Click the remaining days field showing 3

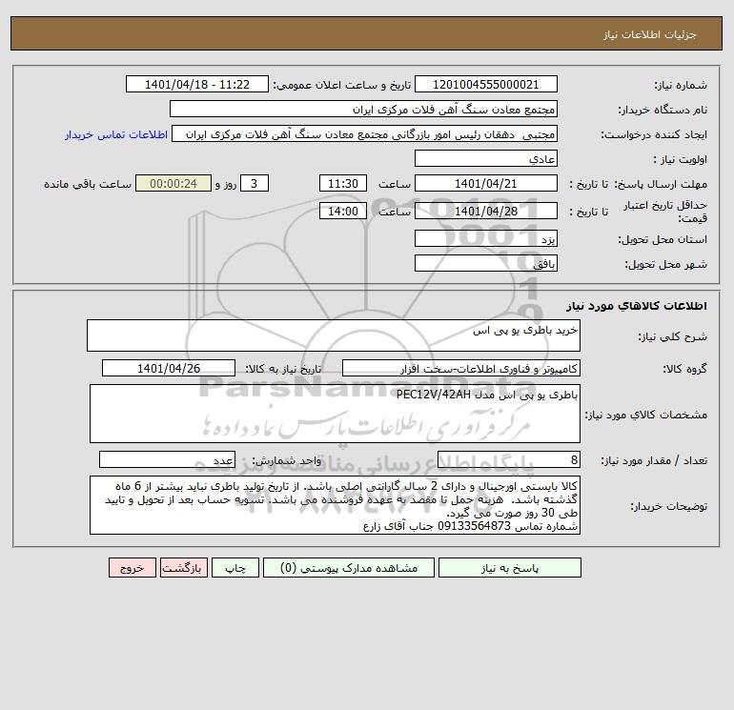[x=255, y=184]
